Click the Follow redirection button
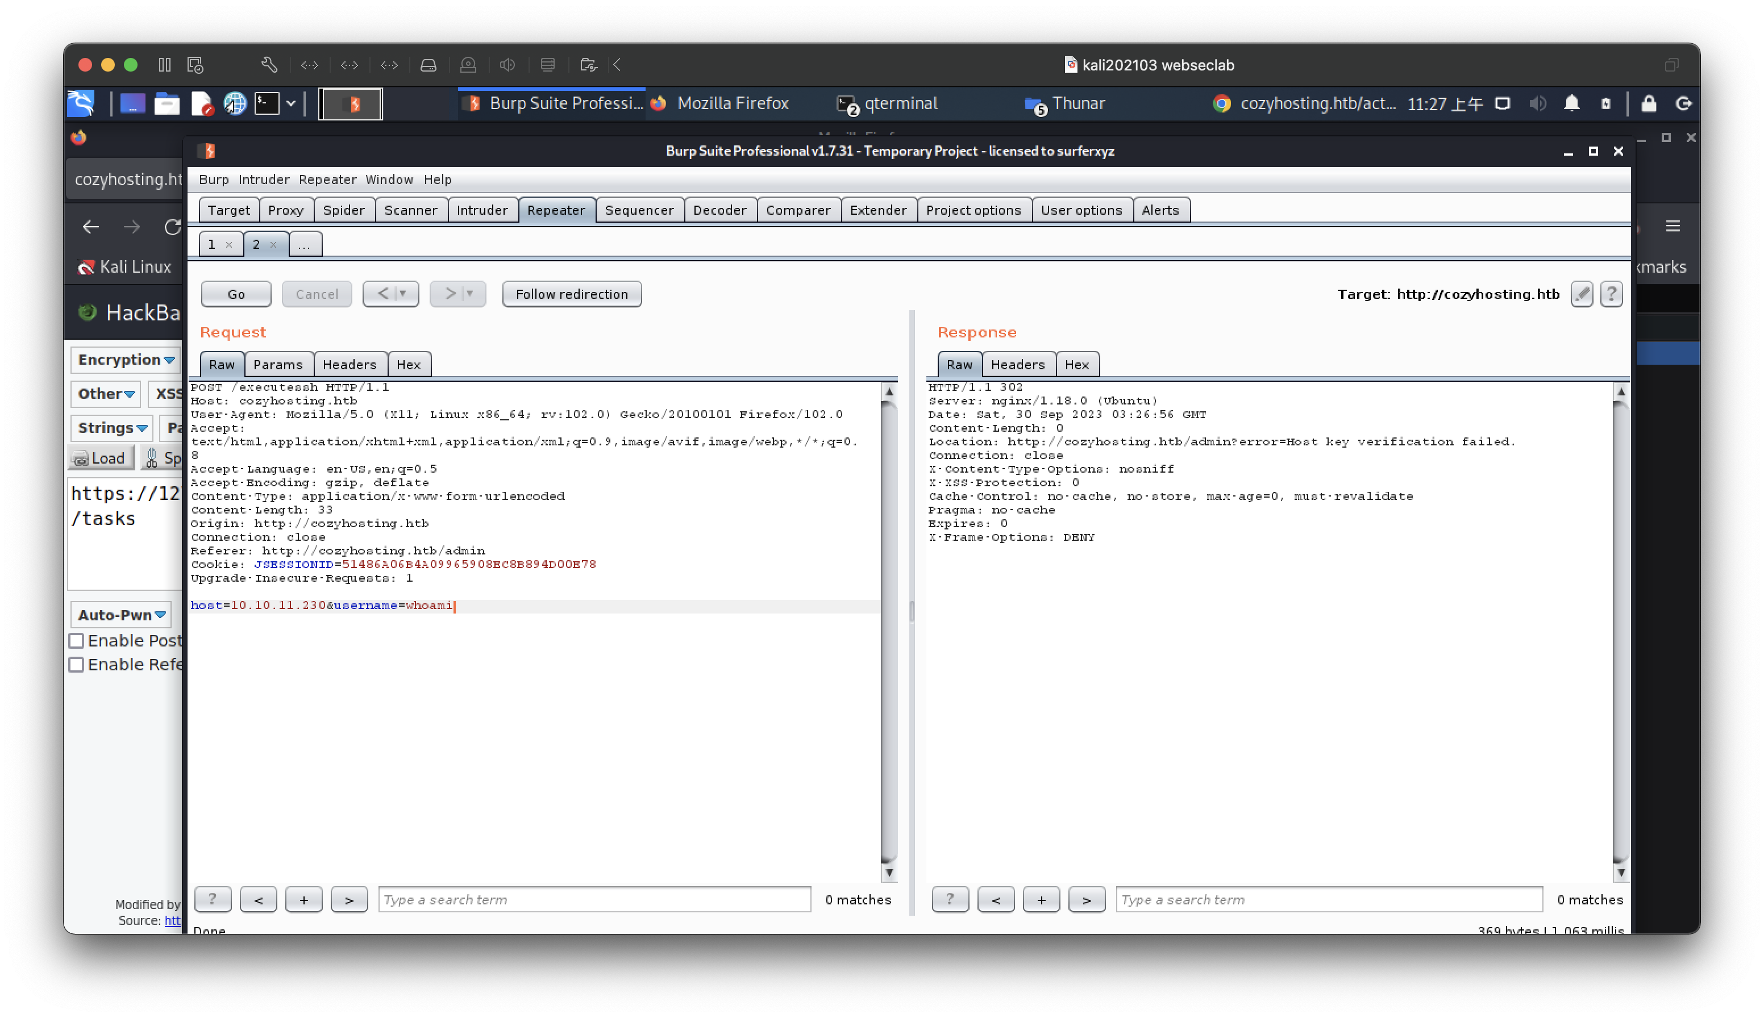This screenshot has height=1018, width=1764. (571, 293)
